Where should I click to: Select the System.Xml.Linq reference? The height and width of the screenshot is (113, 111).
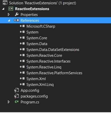[40, 85]
